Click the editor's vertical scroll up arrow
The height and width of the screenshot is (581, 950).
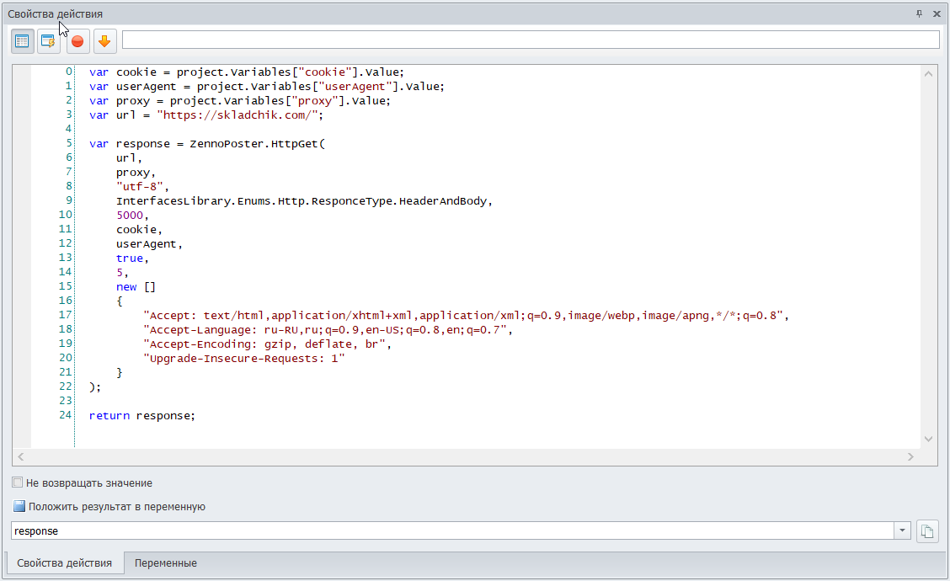pos(928,74)
